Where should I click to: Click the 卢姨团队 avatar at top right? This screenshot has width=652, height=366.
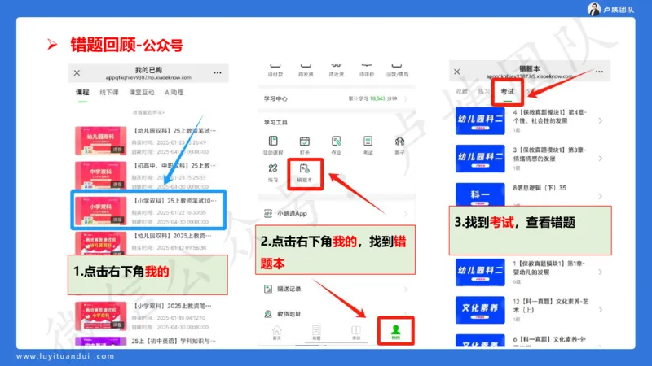594,9
